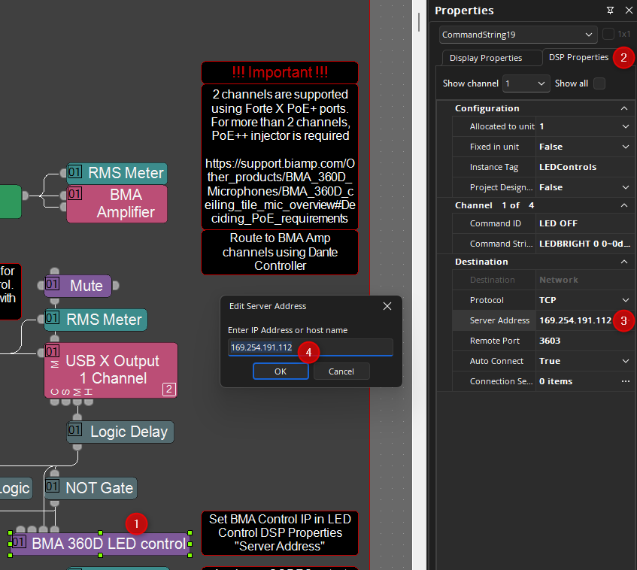Viewport: 637px width, 570px height.
Task: Close the Properties panel
Action: [x=629, y=11]
